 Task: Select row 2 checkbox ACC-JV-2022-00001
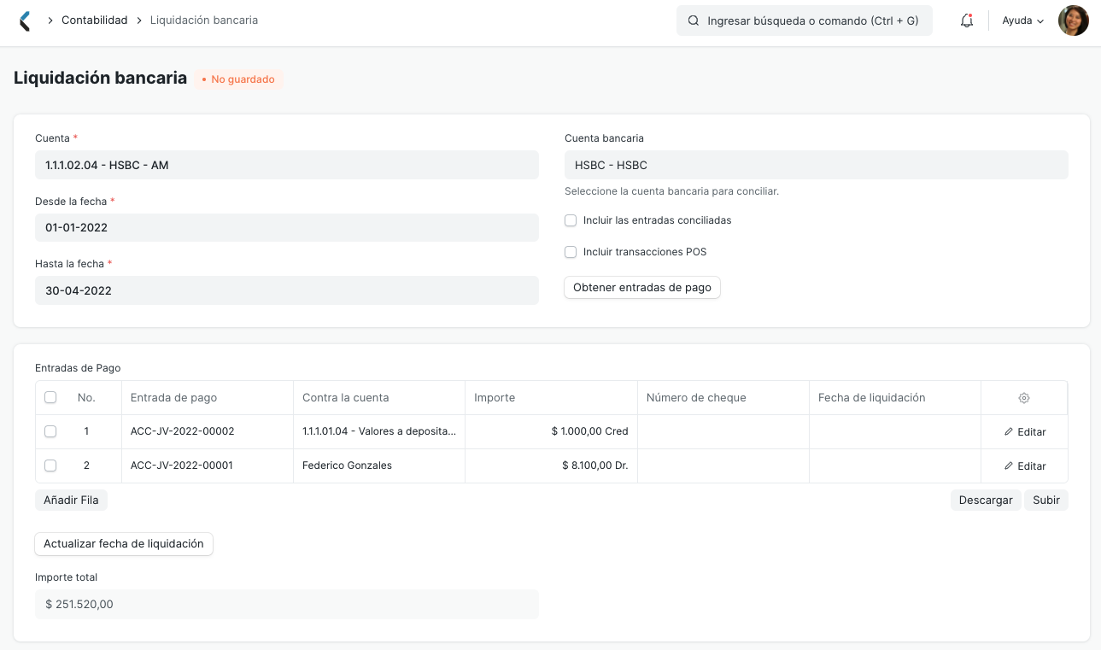click(50, 466)
